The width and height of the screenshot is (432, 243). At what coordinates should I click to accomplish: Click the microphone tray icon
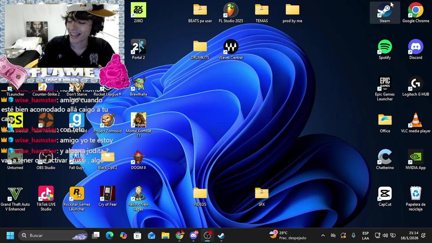point(353,235)
